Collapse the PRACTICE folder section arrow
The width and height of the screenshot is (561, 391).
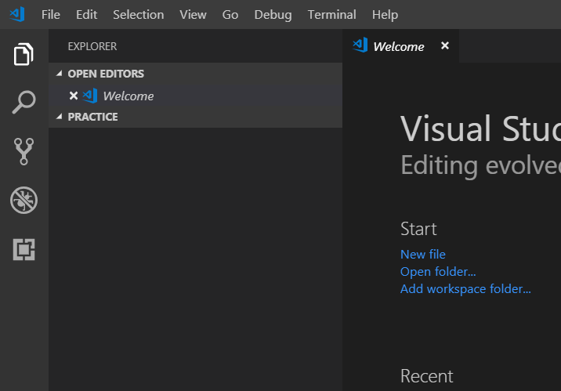point(60,116)
